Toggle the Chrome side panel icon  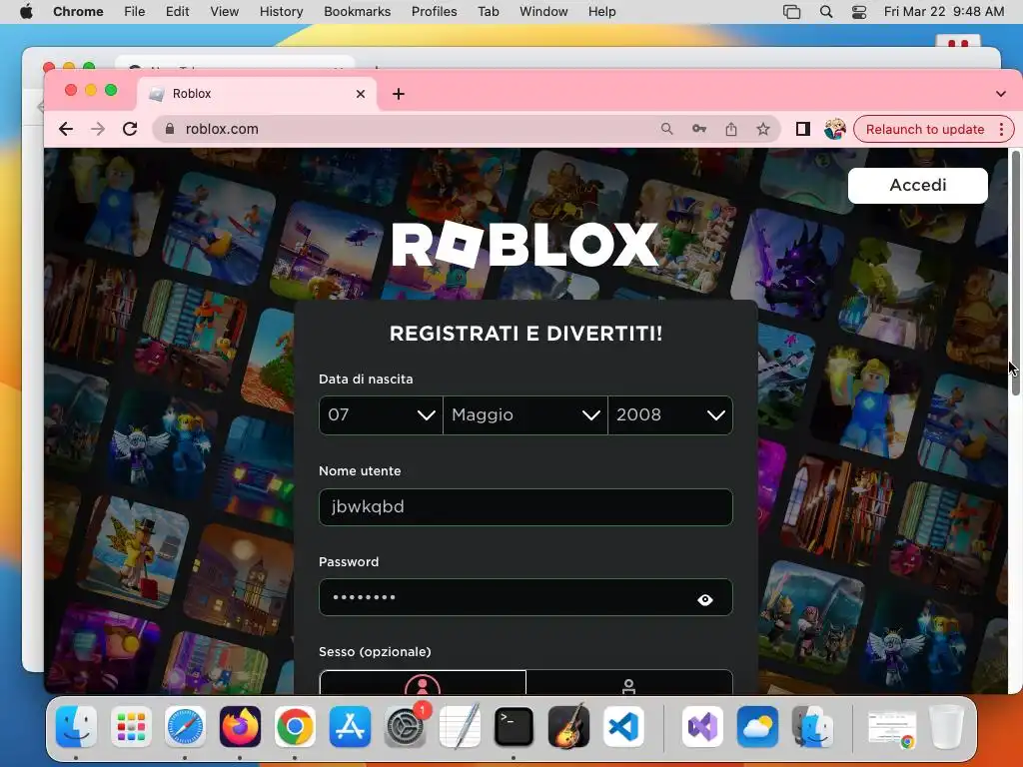pos(803,129)
